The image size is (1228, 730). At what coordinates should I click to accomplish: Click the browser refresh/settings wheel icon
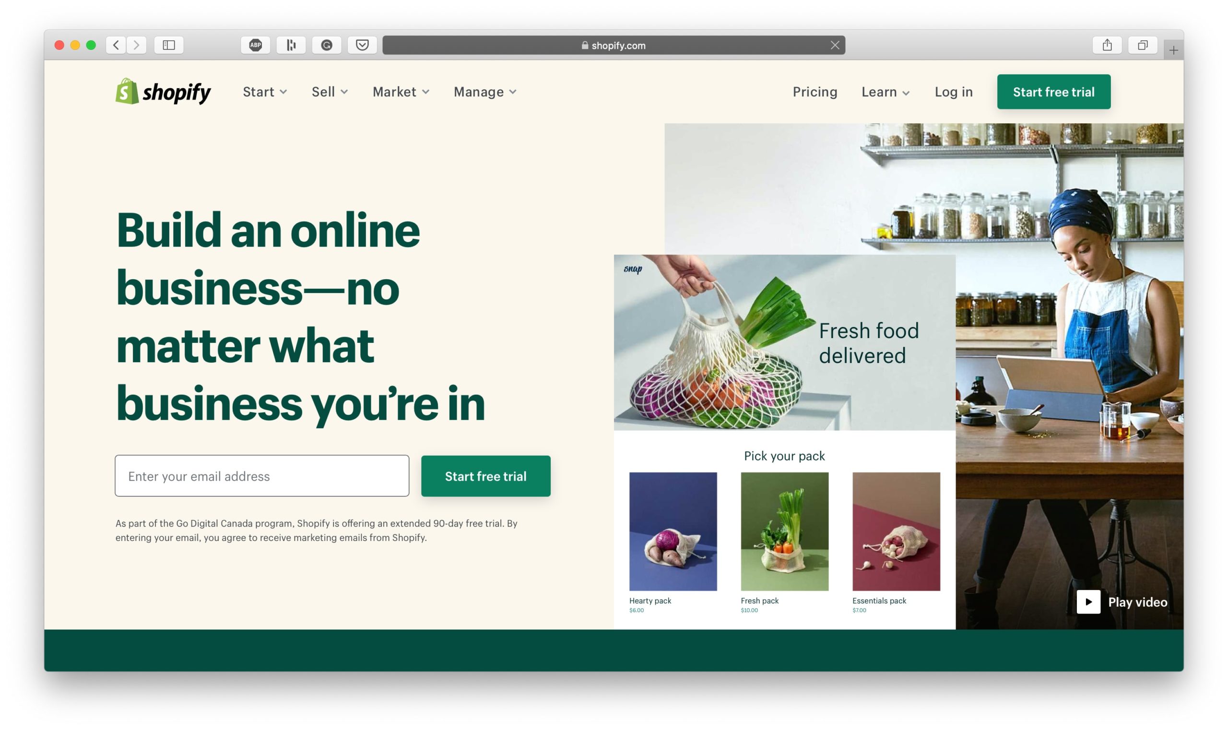(x=329, y=45)
